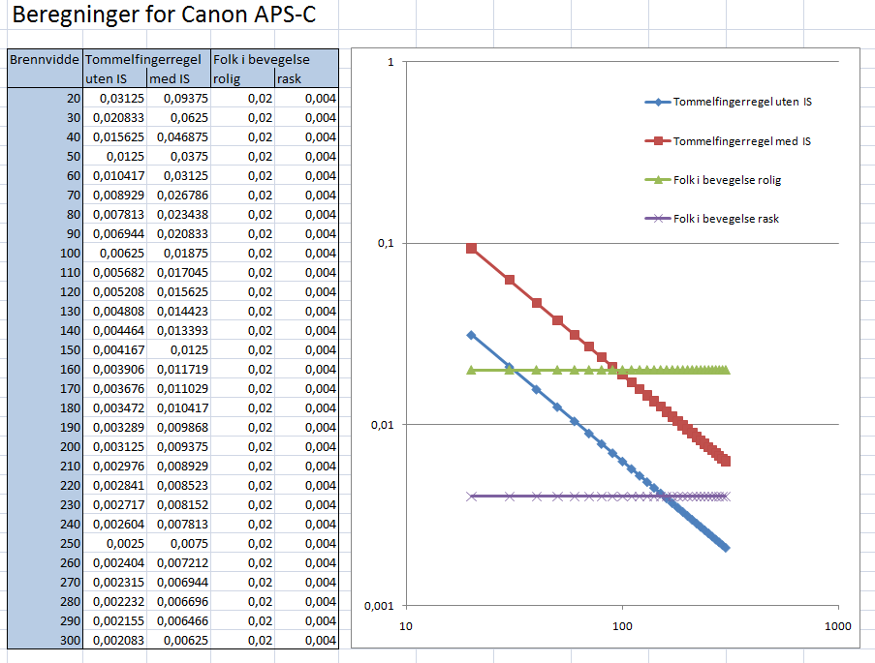This screenshot has height=663, width=875.
Task: Click the first red data point on chart
Action: [472, 248]
